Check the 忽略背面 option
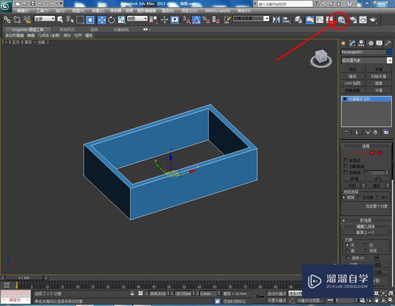The width and height of the screenshot is (395, 306). (x=346, y=166)
